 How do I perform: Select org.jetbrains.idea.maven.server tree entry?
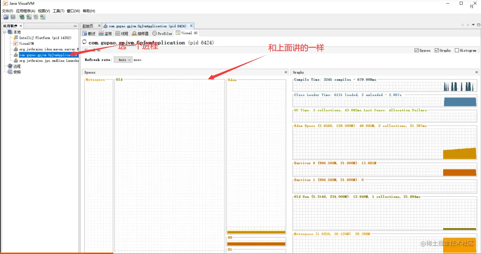[49, 49]
